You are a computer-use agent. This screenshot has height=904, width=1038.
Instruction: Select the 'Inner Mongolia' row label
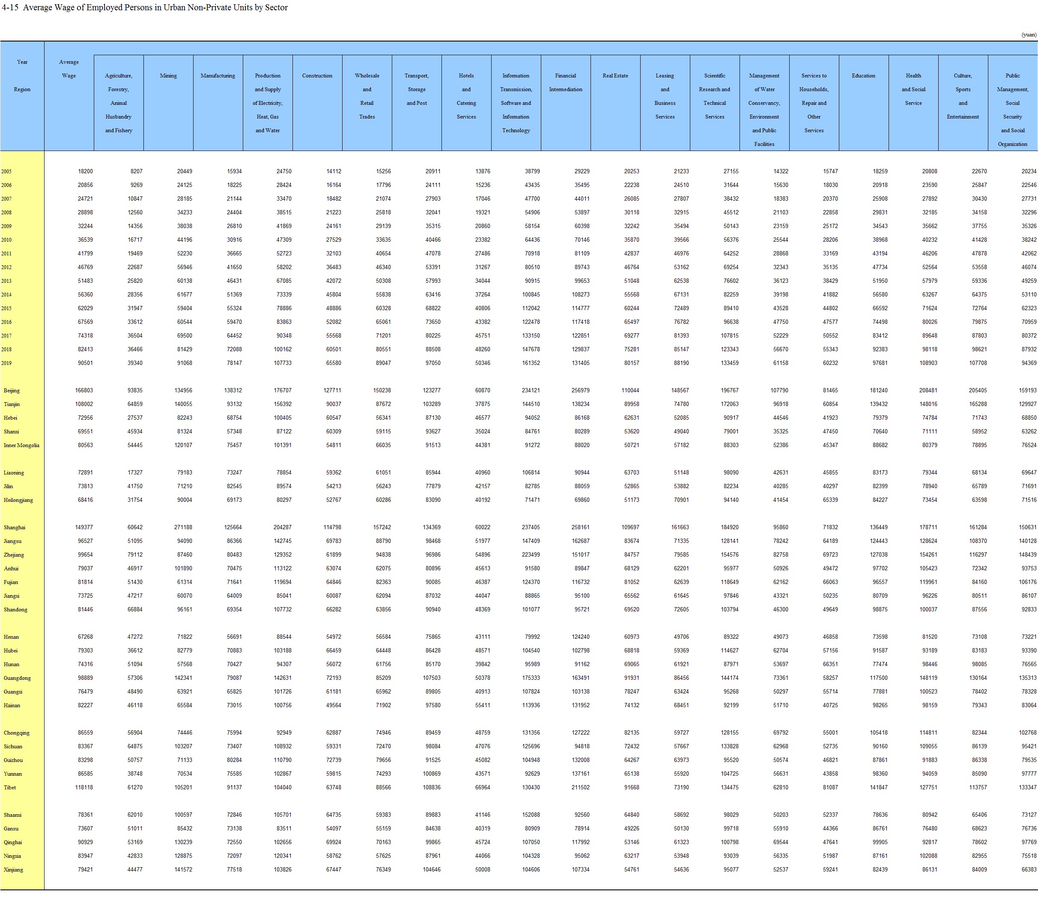coord(22,445)
